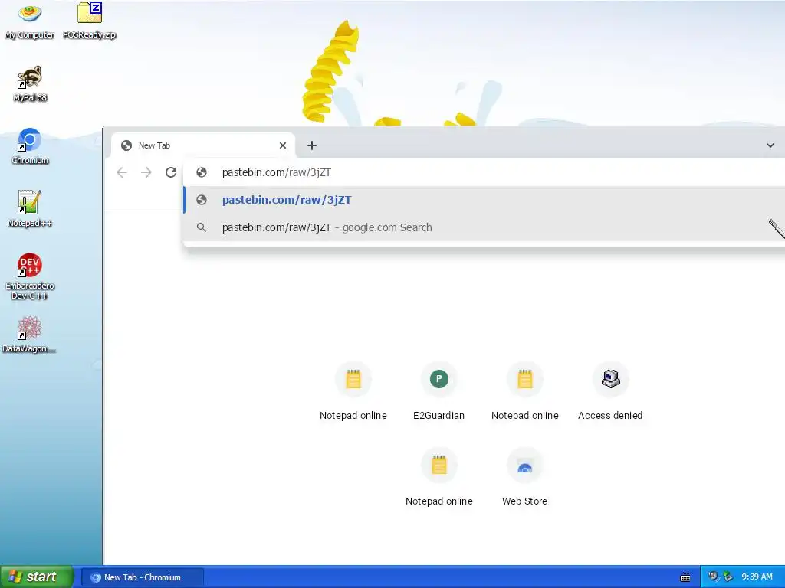Choose pastebin.com/raw/3jZT URL suggestion
Viewport: 785px width, 588px height.
click(484, 200)
